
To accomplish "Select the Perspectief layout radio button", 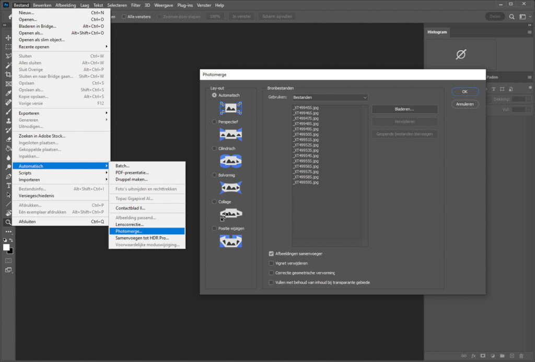I will pos(214,122).
